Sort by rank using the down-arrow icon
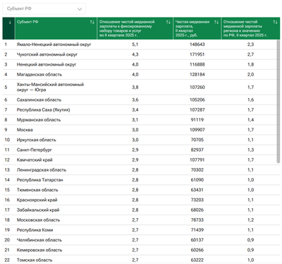The height and width of the screenshot is (264, 282). pos(10,23)
